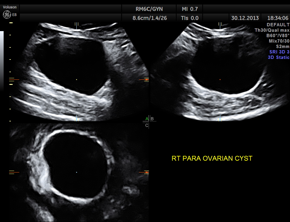Select the C plane label
290x222 pixels.
[x=147, y=125]
